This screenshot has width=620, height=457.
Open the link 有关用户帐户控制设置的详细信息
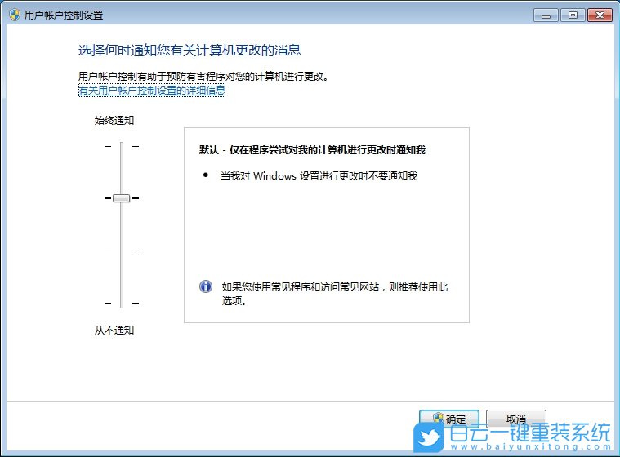pyautogui.click(x=152, y=91)
